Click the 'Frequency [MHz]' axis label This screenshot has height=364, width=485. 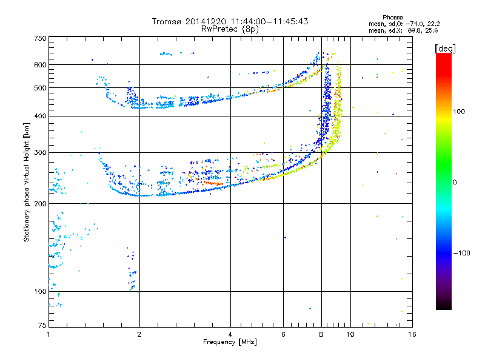[x=230, y=342]
